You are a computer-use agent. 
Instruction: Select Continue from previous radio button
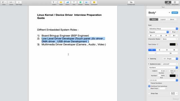click(149, 86)
